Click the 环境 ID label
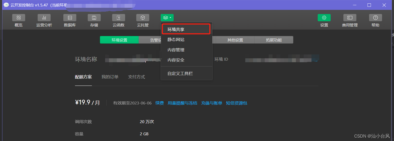Image resolution: width=394 pixels, height=141 pixels. pos(221,59)
